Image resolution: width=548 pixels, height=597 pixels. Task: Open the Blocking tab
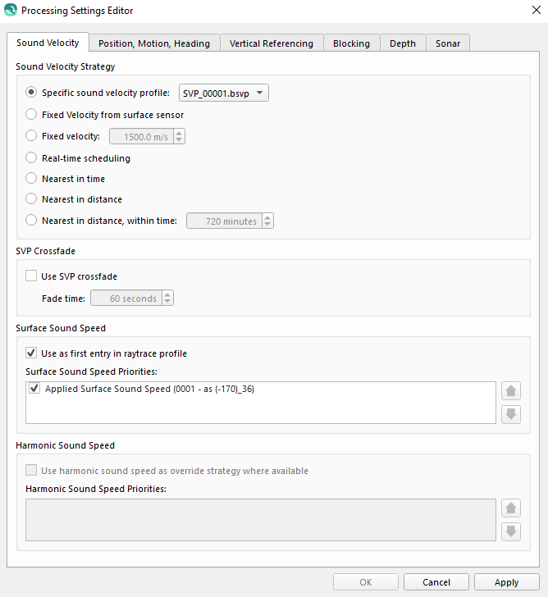coord(351,43)
